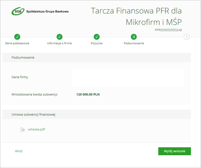Click the SGB oval logo icon
Screen dimensions: 201x168
pos(18,11)
